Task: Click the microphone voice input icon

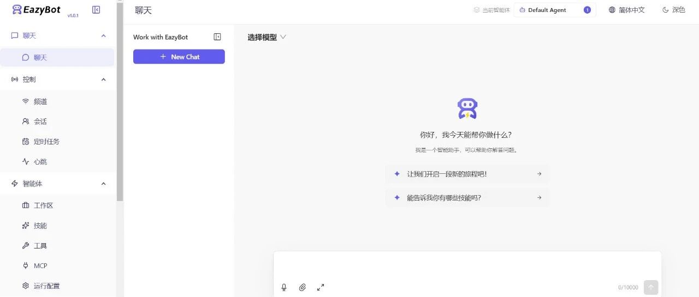Action: (284, 287)
